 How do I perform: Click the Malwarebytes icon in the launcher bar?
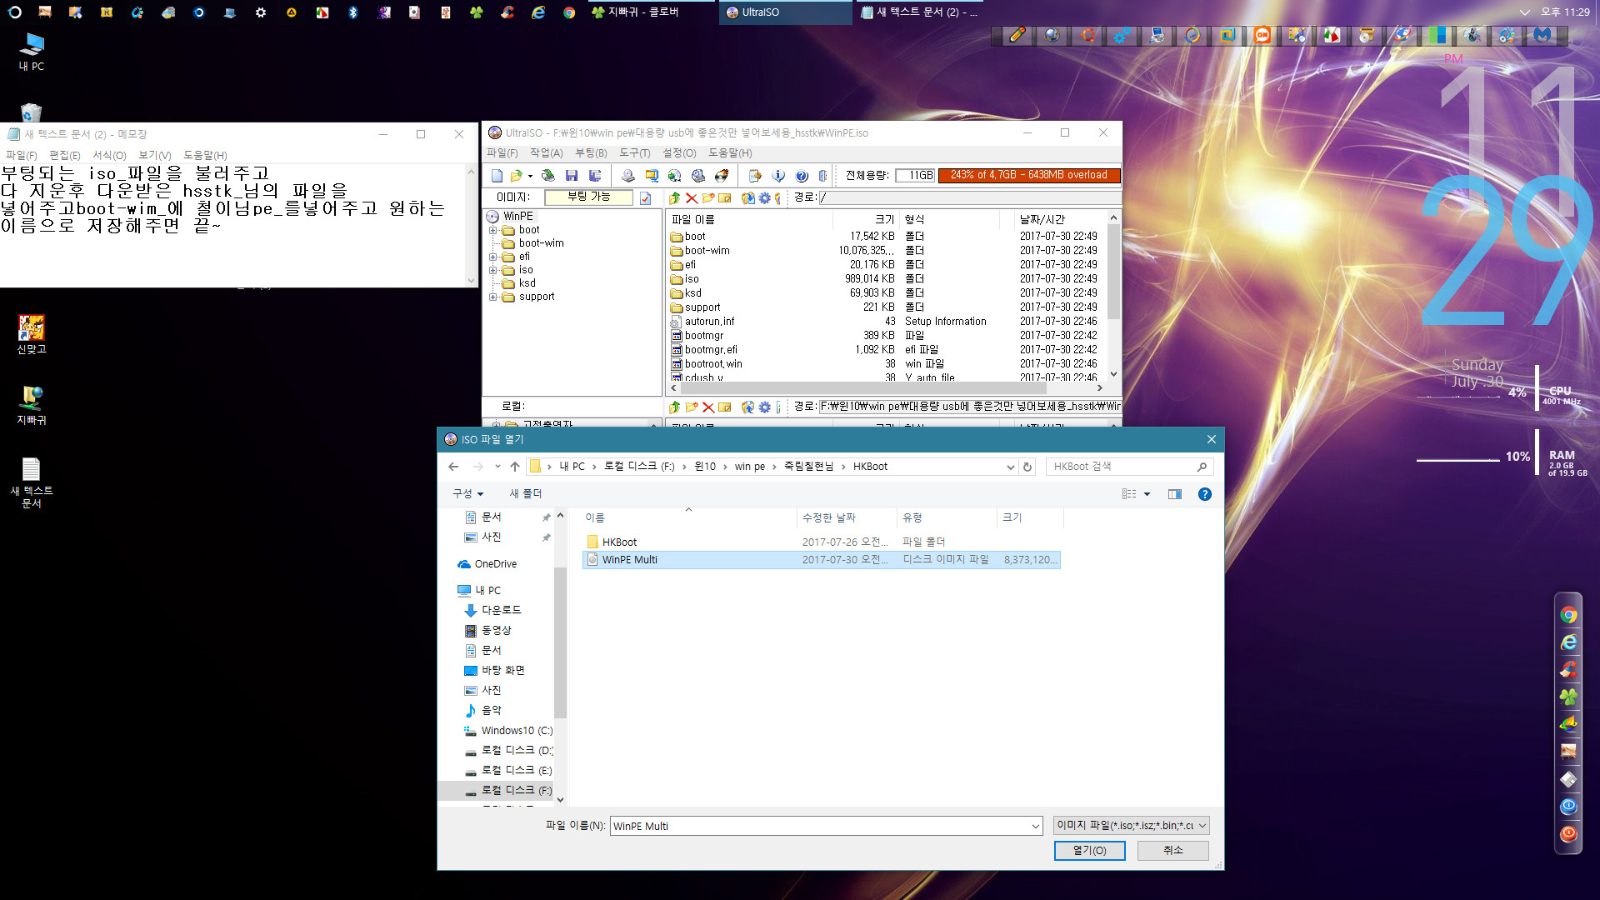[x=1542, y=35]
